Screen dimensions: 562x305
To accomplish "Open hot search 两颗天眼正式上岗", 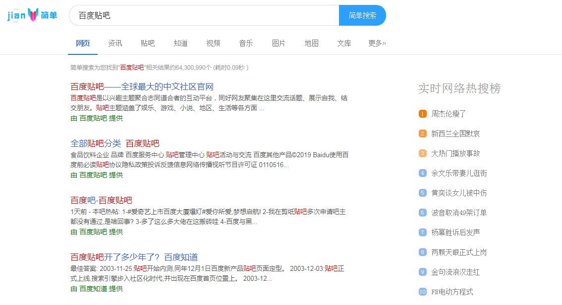I will pyautogui.click(x=459, y=253).
